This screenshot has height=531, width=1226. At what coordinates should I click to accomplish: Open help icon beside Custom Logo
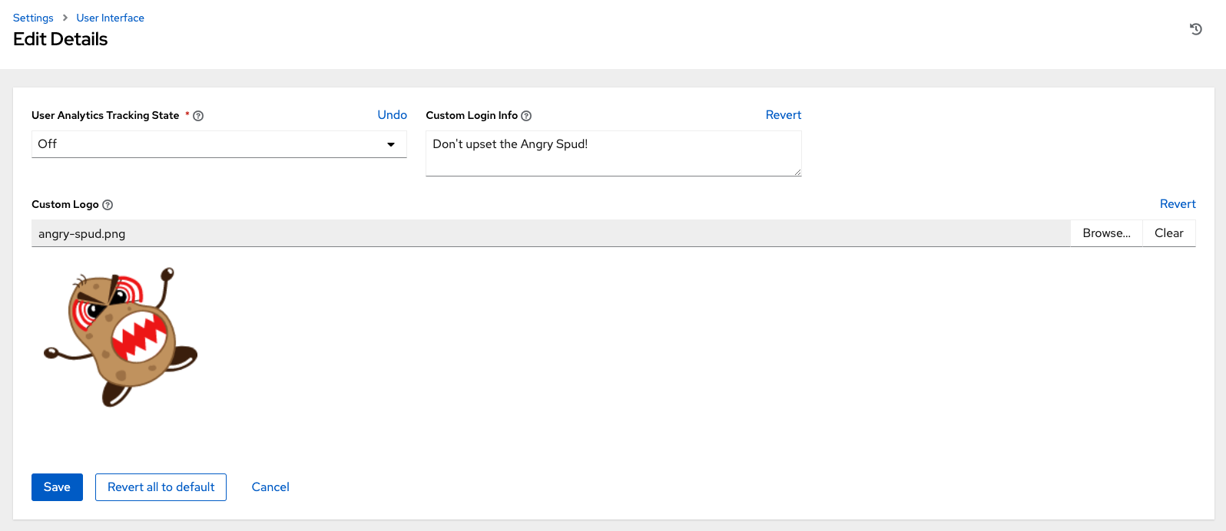(108, 205)
